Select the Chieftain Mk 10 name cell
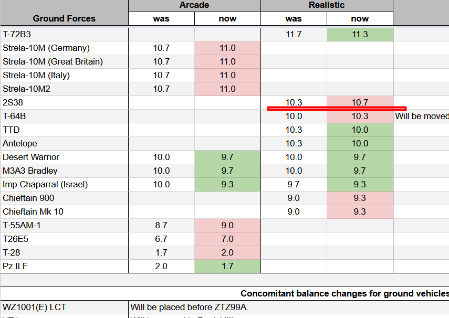This screenshot has width=449, height=318. point(64,211)
